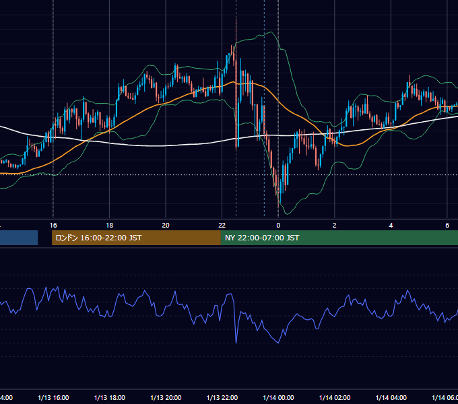Screen dimensions: 458x404
Task: Click the hour label 18 on price chart axis
Action: point(109,225)
